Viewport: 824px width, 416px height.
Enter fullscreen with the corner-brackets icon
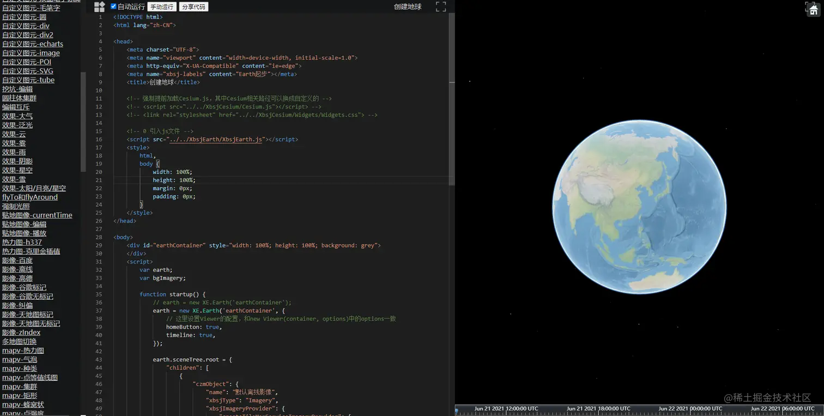[441, 7]
